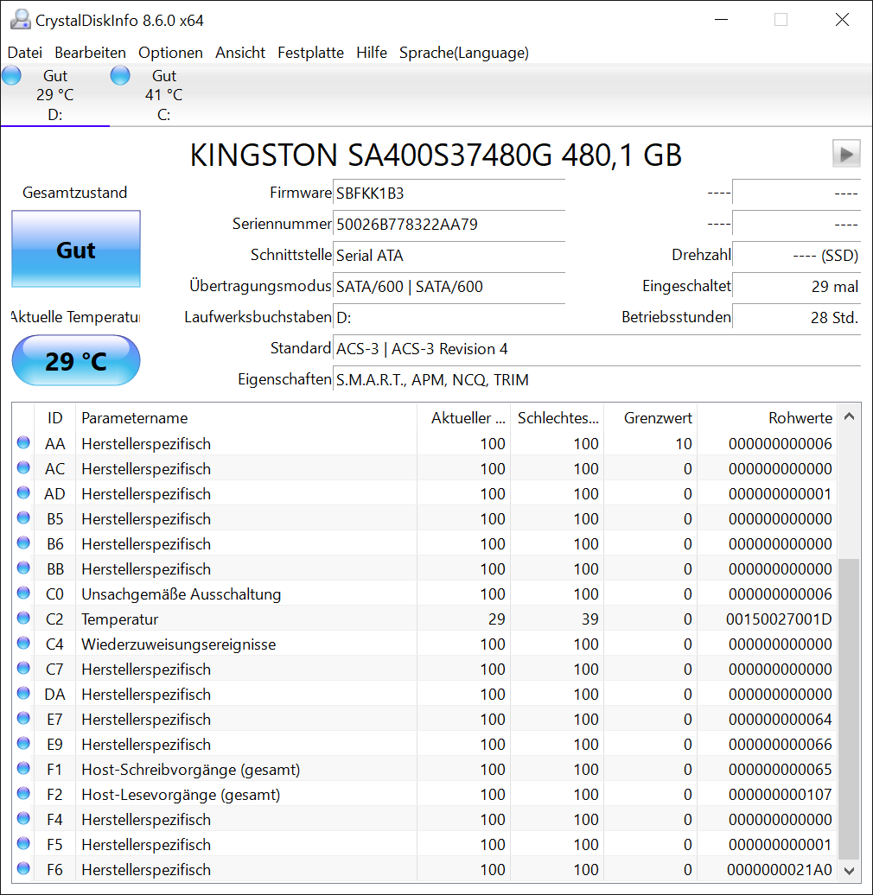The image size is (873, 895).
Task: Click the blue Gut health status button
Action: [x=75, y=250]
